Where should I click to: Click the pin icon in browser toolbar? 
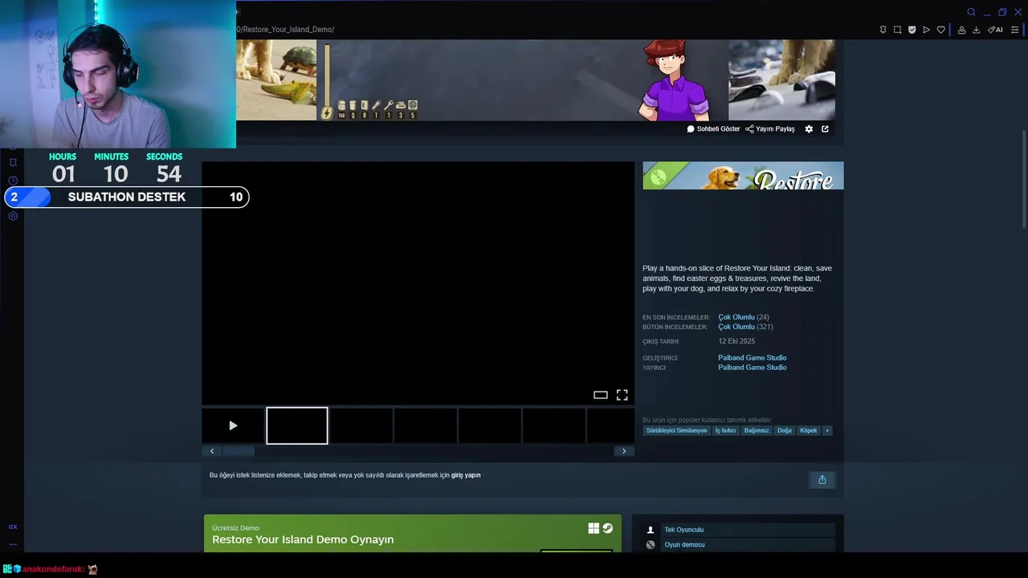pyautogui.click(x=883, y=30)
